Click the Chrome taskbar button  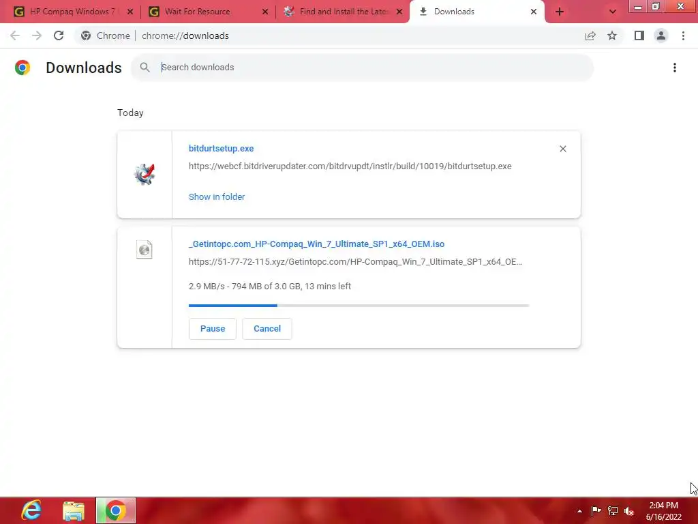(116, 510)
